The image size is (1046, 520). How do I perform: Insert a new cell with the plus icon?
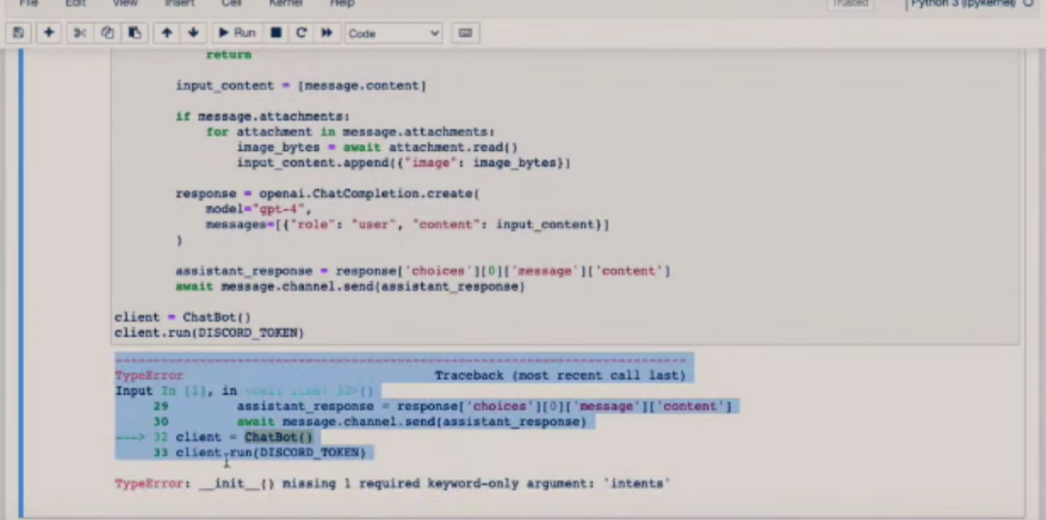pyautogui.click(x=48, y=33)
